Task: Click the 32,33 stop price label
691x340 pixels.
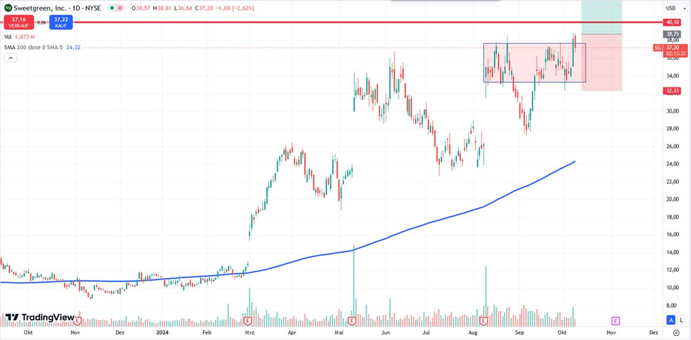Action: pyautogui.click(x=673, y=91)
